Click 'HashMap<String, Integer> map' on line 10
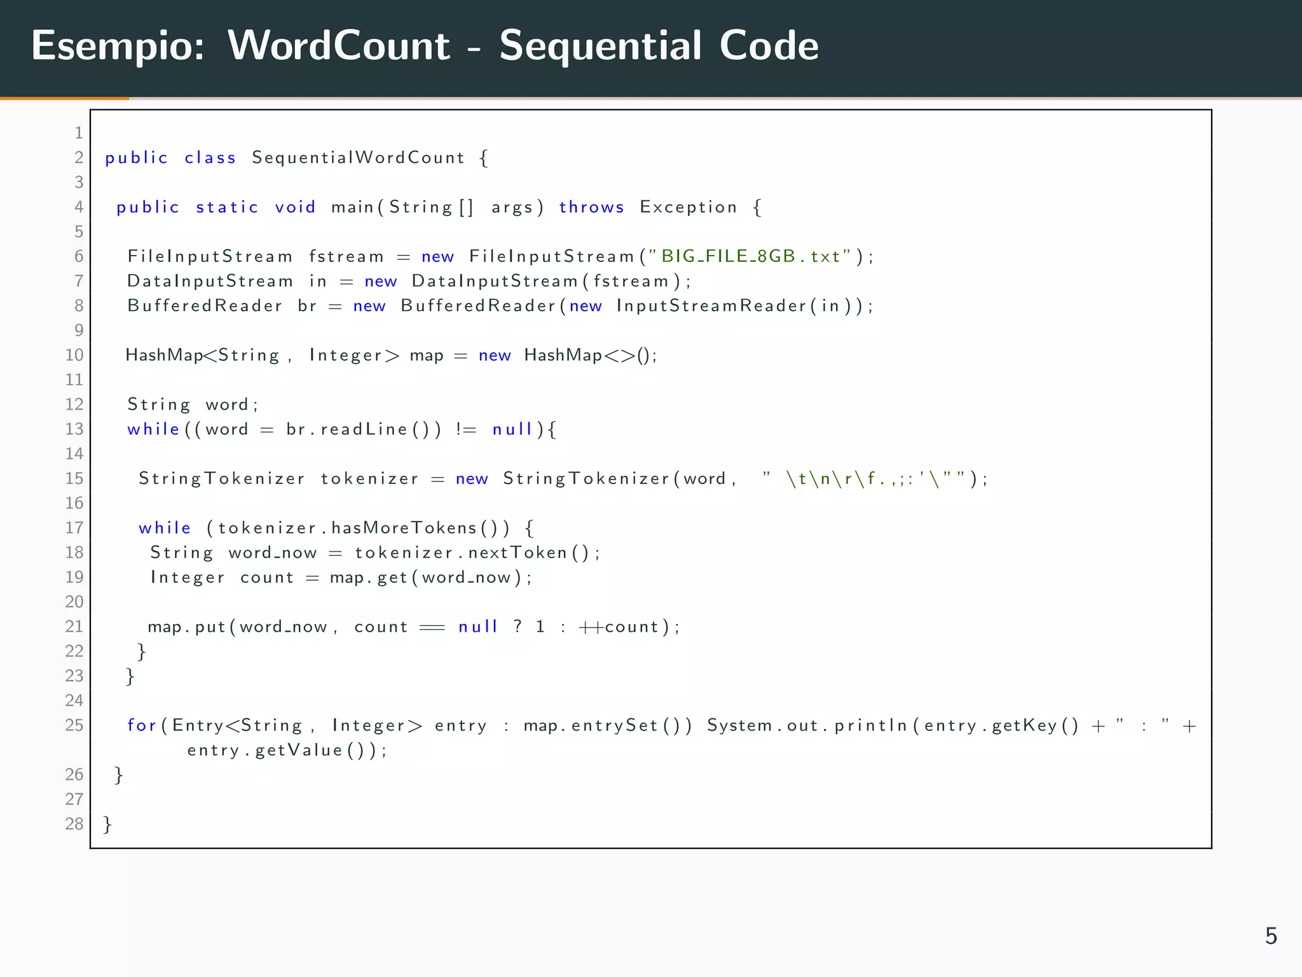 [x=284, y=355]
